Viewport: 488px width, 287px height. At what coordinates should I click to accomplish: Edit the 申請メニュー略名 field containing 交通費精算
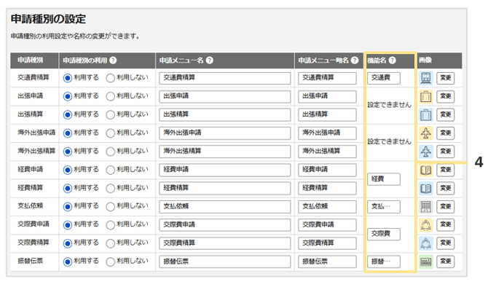(327, 78)
